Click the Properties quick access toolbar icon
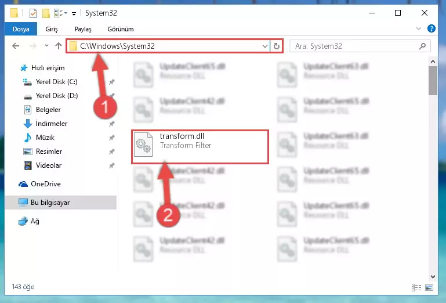The width and height of the screenshot is (446, 303). pos(33,13)
